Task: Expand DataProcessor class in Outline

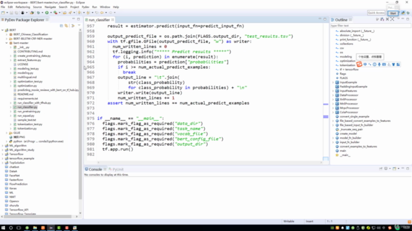Action: [333, 95]
